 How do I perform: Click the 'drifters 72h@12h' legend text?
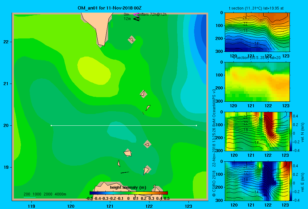pyautogui.click(x=152, y=14)
